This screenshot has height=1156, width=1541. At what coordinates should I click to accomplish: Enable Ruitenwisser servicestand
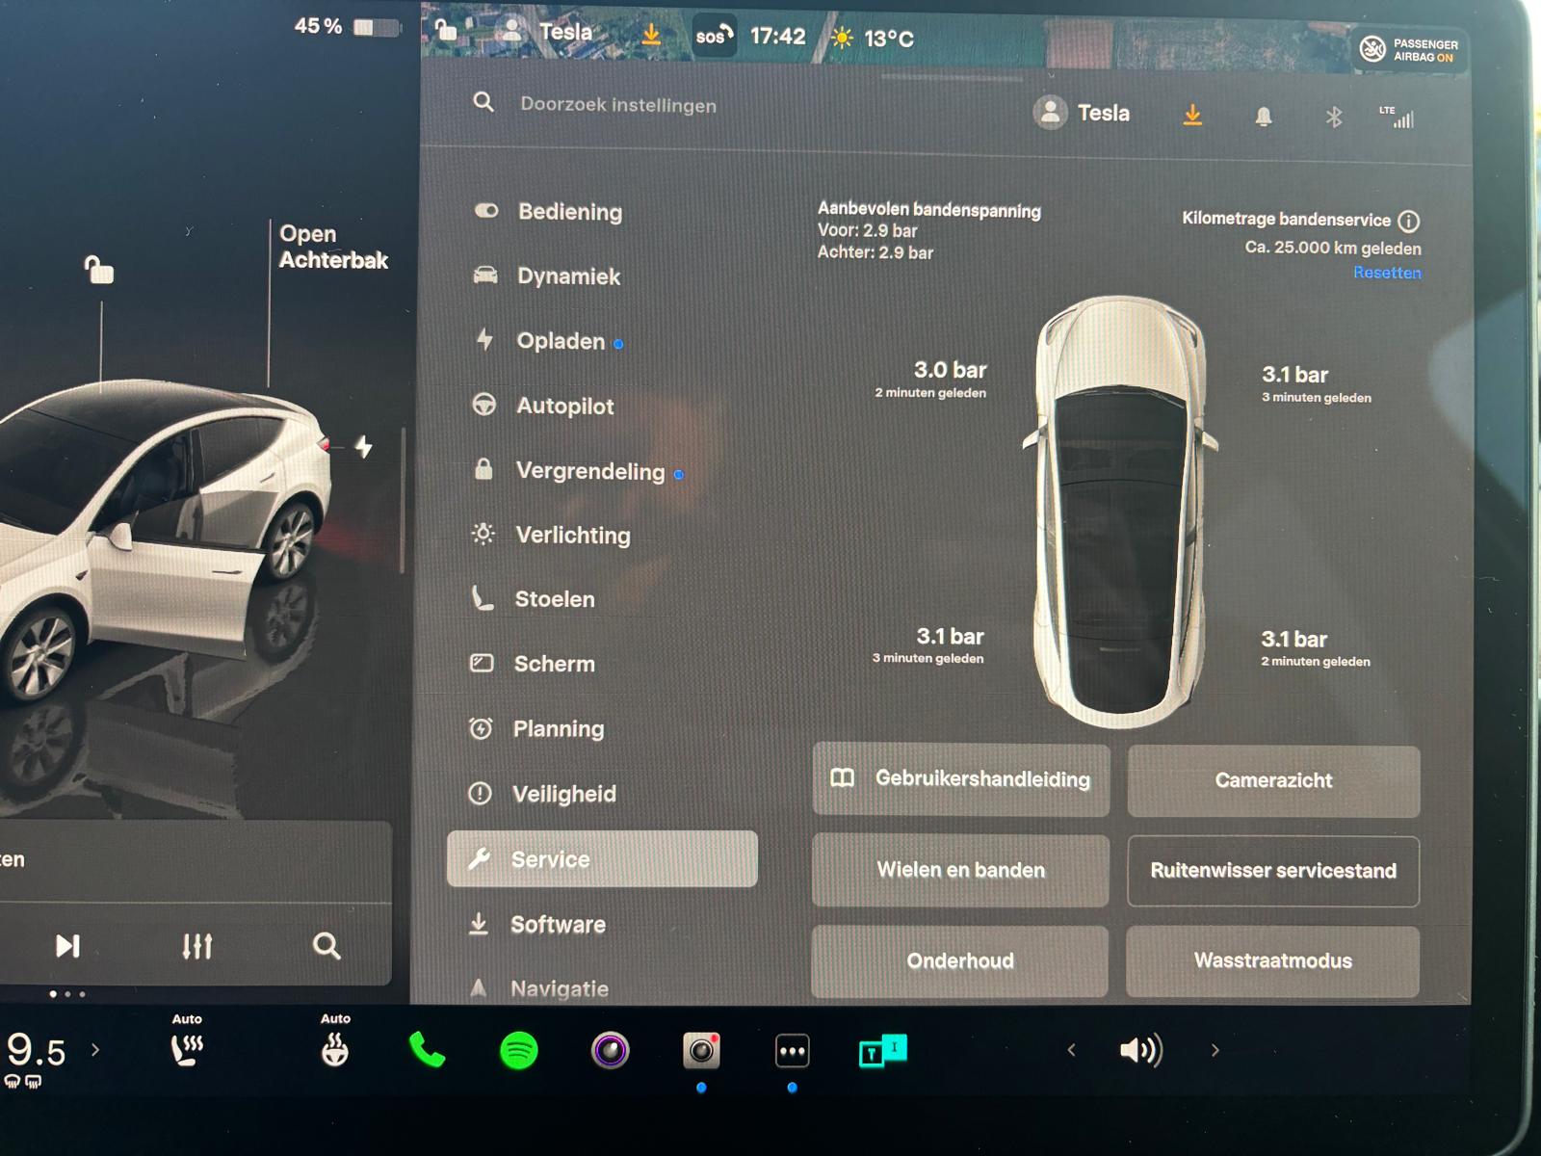coord(1273,871)
